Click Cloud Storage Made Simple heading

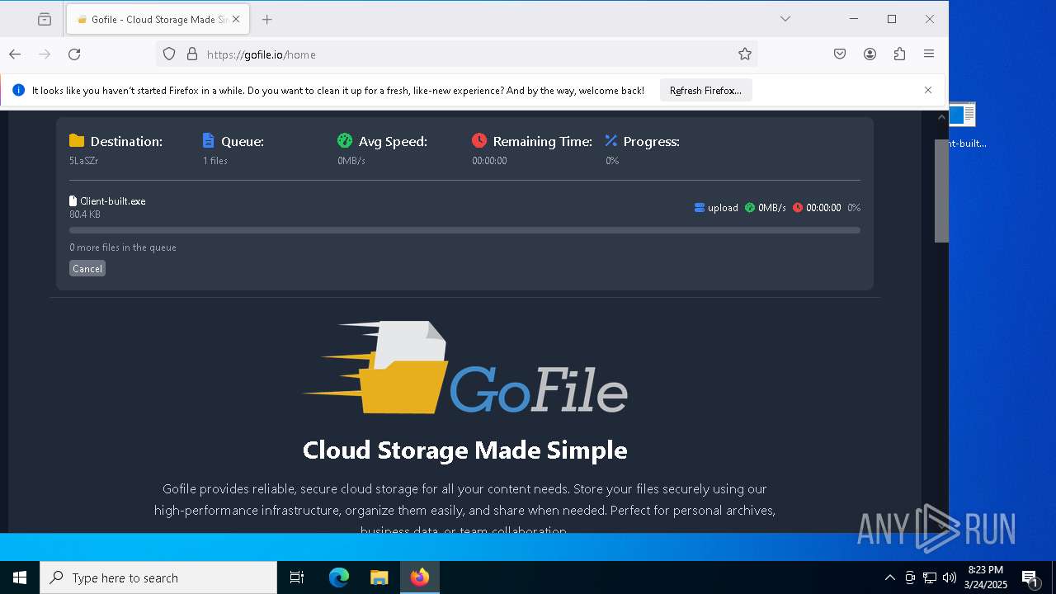tap(464, 450)
